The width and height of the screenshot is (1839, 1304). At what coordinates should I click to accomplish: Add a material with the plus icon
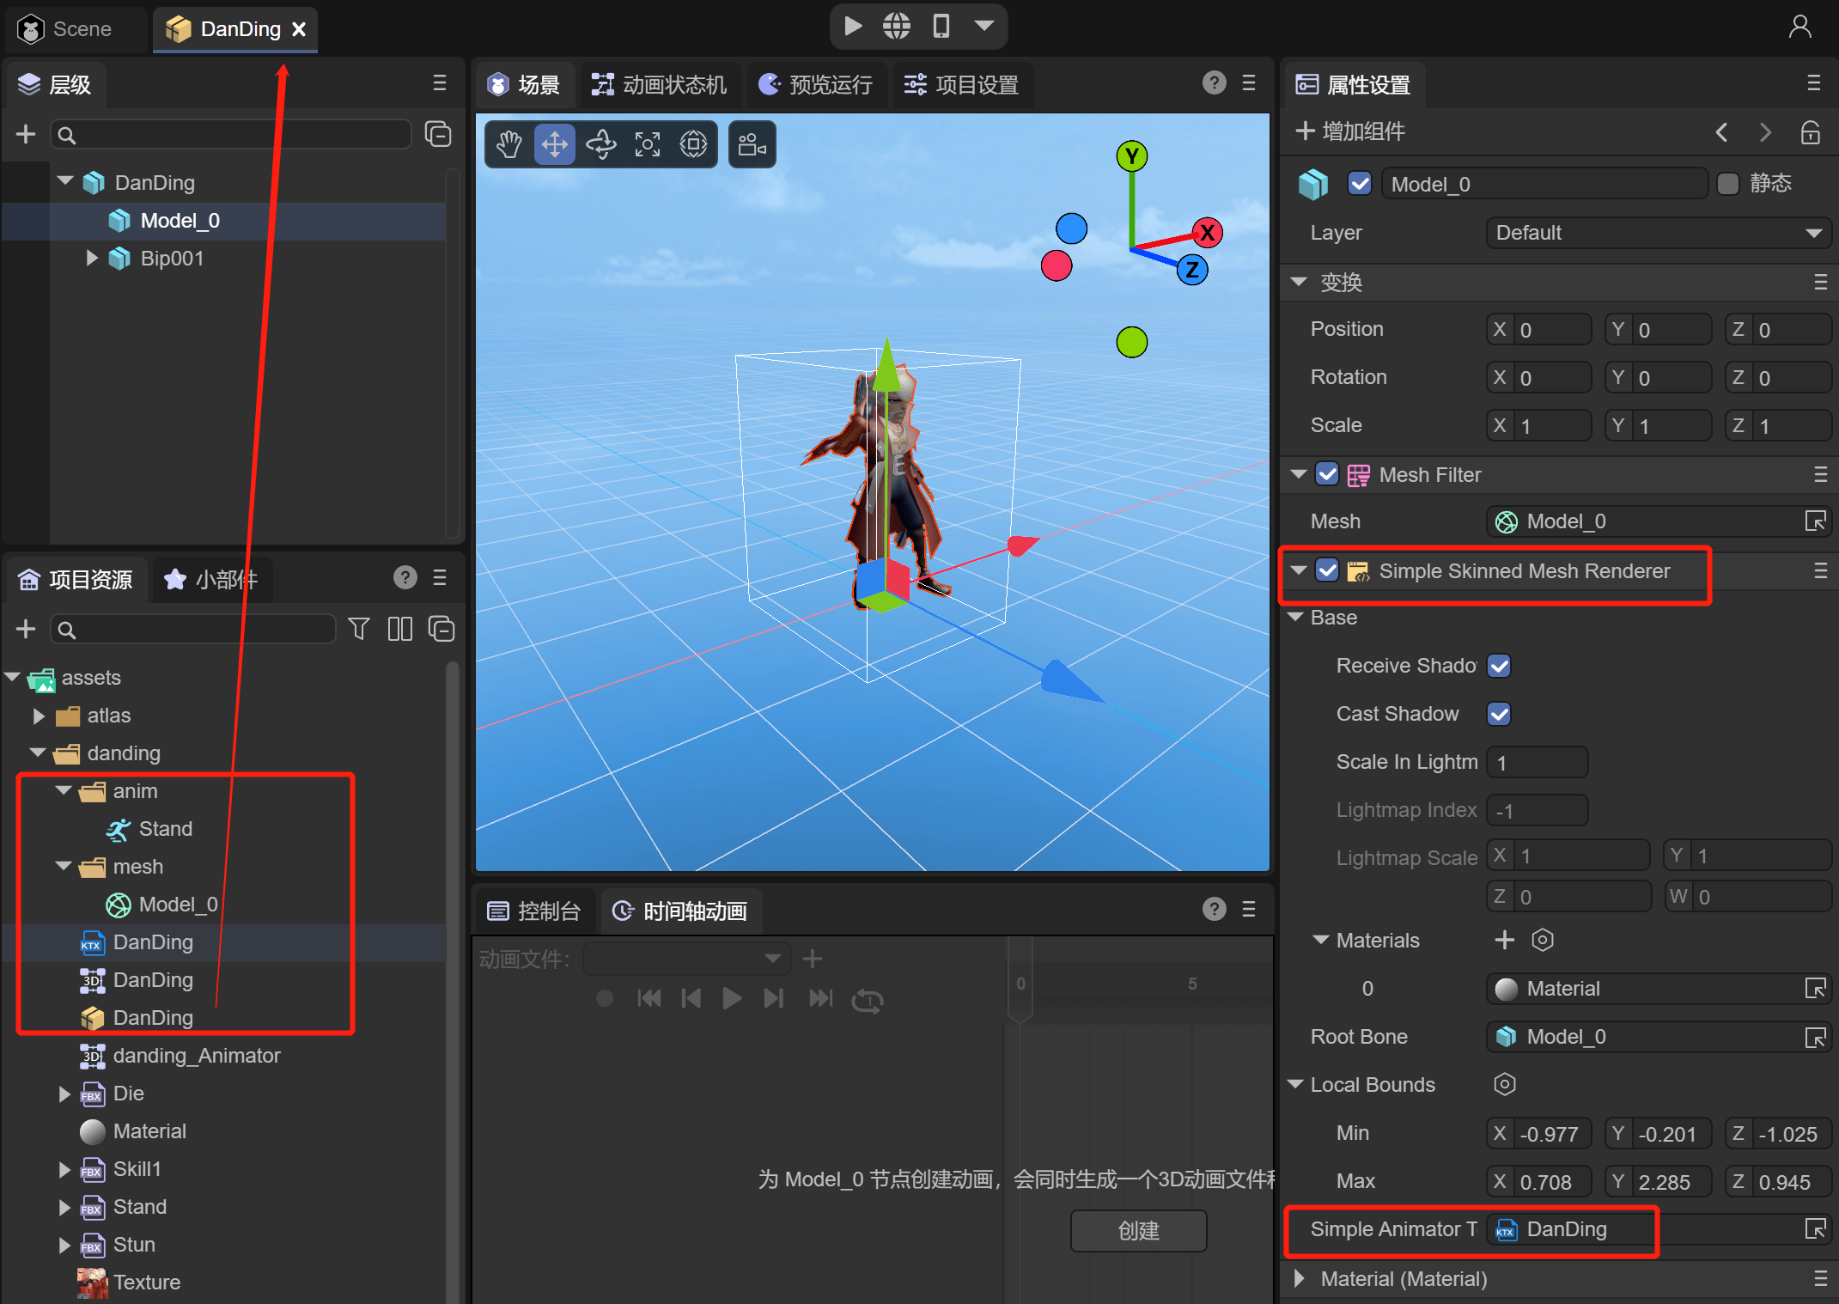point(1504,940)
